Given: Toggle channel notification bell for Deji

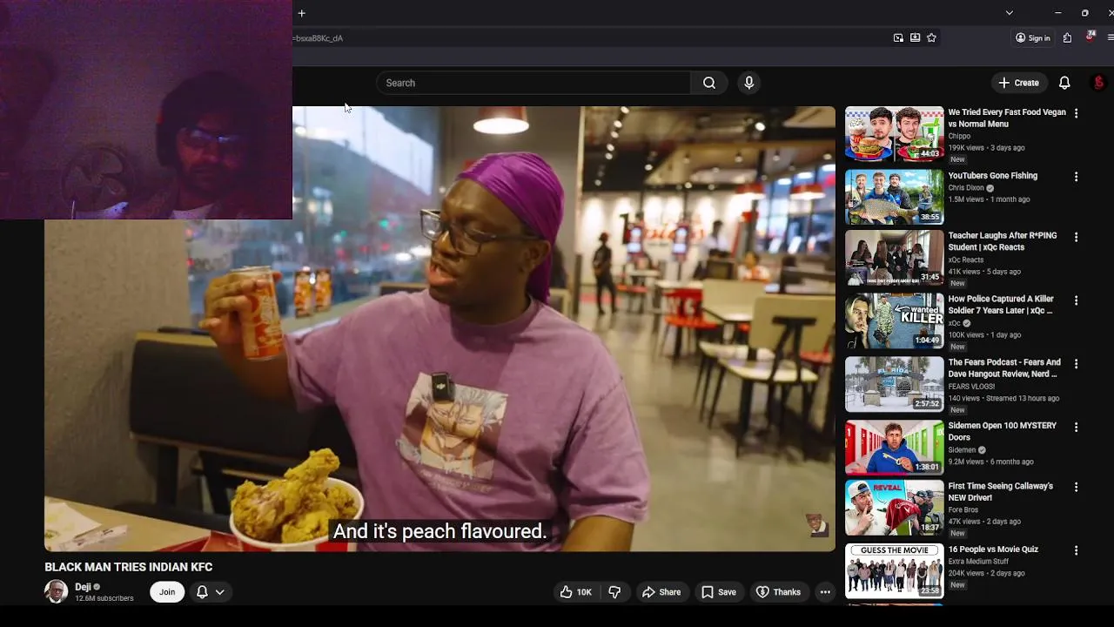Looking at the screenshot, I should [202, 592].
